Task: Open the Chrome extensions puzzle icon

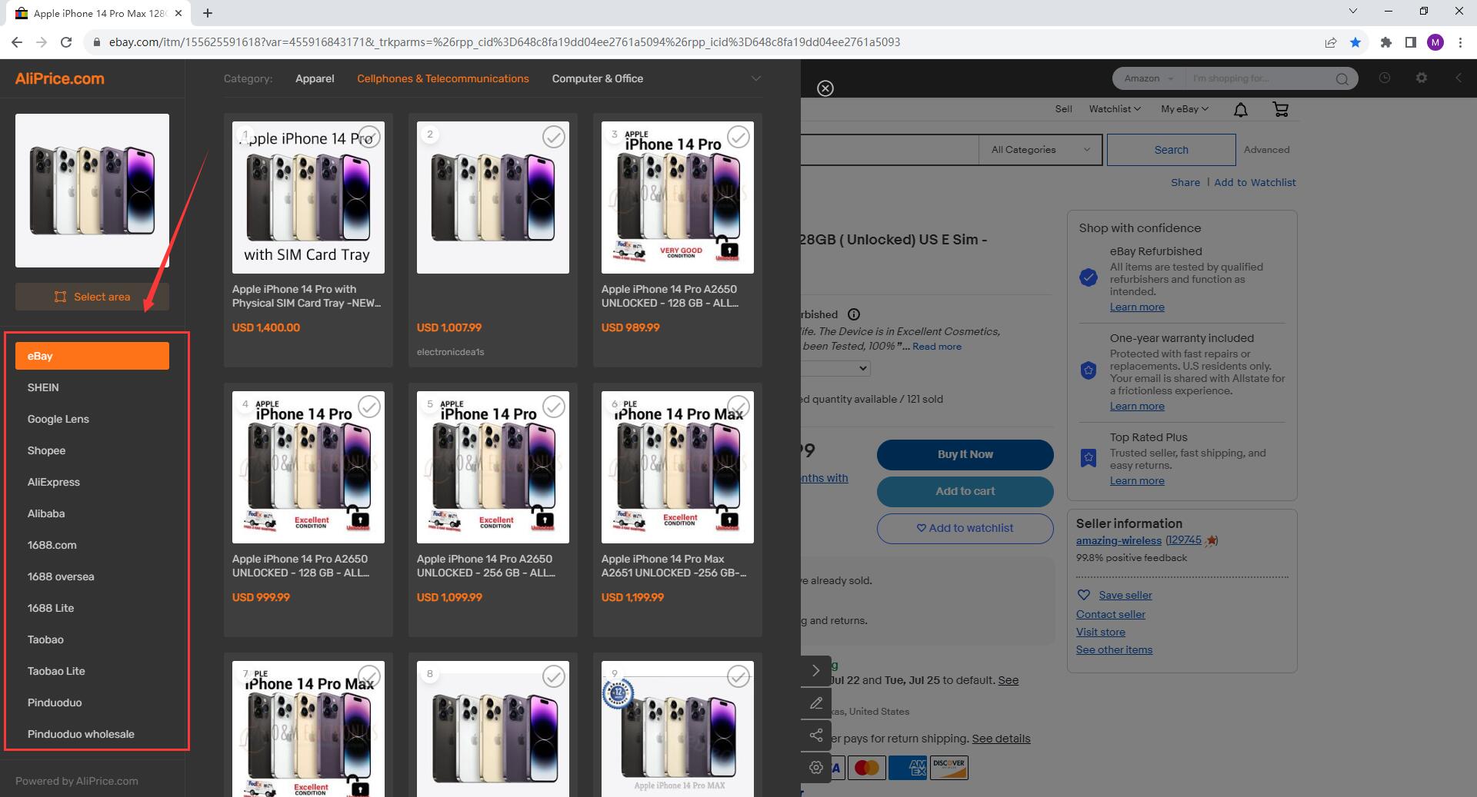Action: pyautogui.click(x=1386, y=42)
